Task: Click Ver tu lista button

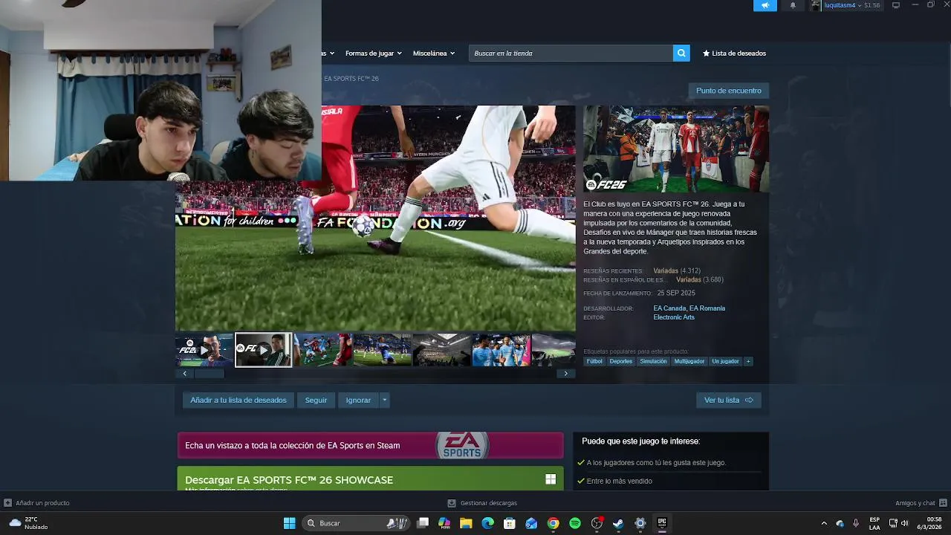Action: point(728,401)
